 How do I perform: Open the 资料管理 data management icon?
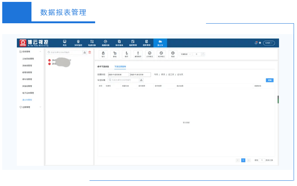[x=146, y=43]
